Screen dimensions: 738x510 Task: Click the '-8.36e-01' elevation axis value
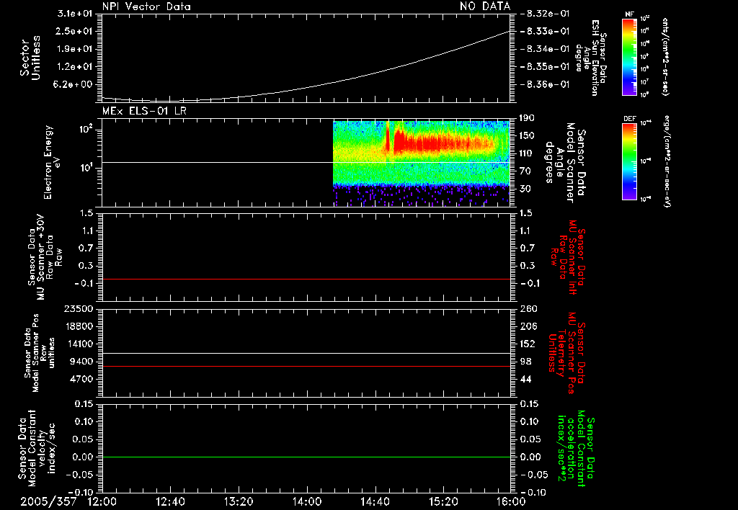coord(545,85)
